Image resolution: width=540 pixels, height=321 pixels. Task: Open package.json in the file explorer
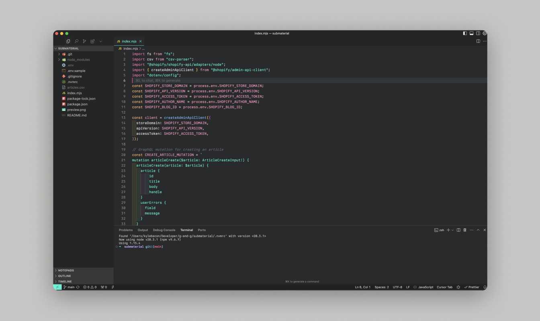pos(77,104)
